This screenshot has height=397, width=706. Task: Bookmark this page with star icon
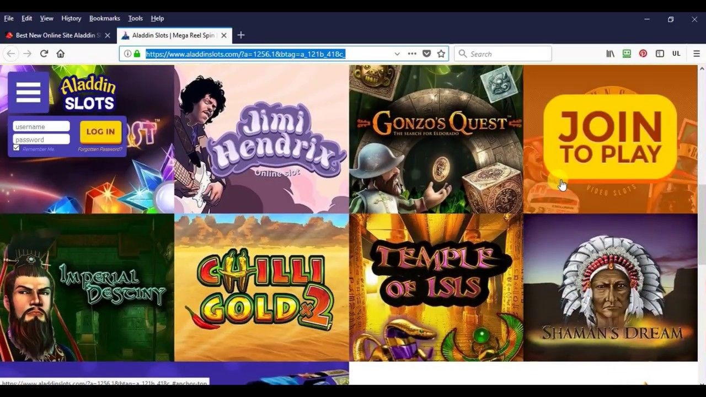point(441,53)
